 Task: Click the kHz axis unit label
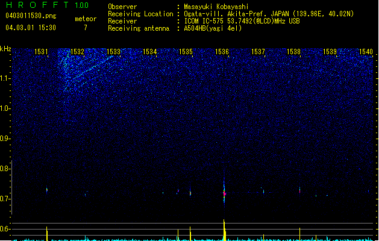(x=5, y=49)
